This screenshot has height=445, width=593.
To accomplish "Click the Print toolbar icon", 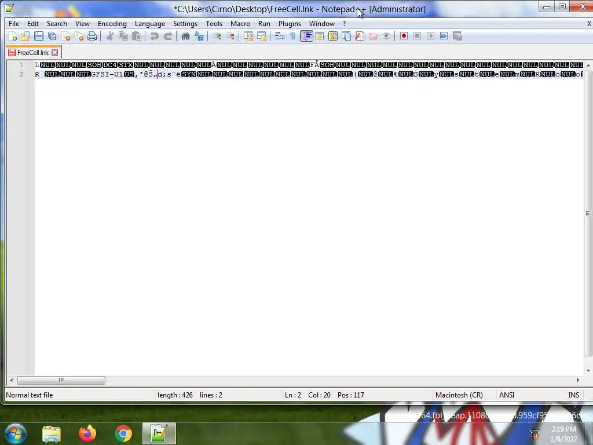I will 92,37.
